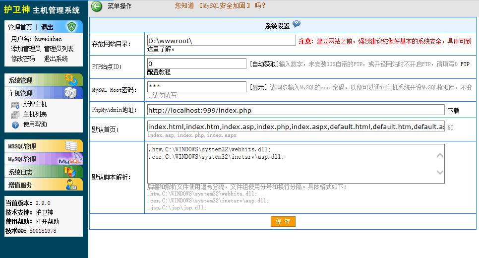Image resolution: width=479 pixels, height=258 pixels.
Task: Click the 存放网站目录 input field
Action: 222,40
